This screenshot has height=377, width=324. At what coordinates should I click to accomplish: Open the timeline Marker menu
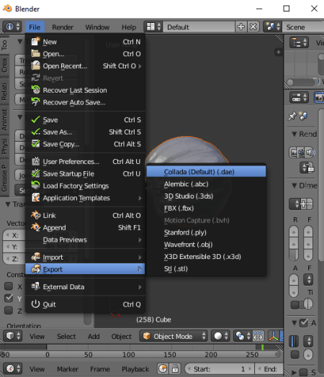click(x=68, y=368)
